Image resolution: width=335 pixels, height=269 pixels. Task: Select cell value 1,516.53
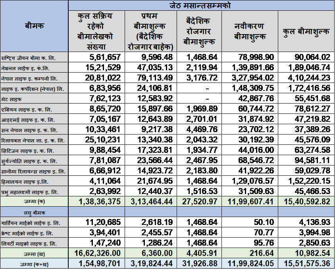202,191
